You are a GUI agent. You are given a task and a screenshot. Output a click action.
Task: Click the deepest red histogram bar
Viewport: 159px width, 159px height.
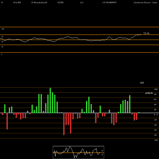64,124
